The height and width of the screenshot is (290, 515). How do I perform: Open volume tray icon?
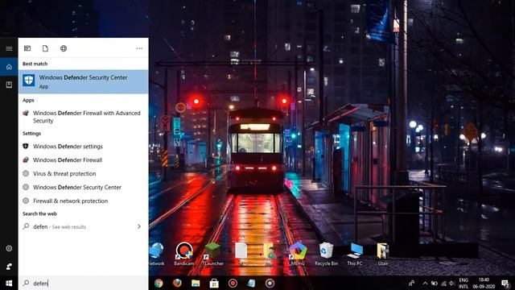452,283
